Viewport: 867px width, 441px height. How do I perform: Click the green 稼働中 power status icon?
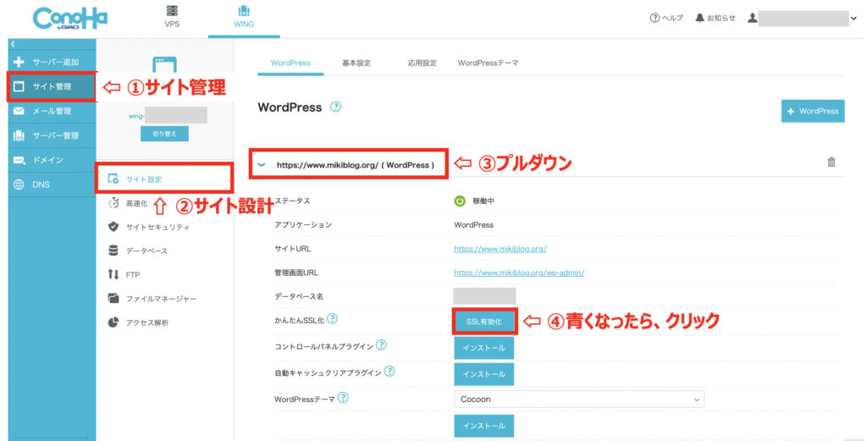click(x=460, y=201)
